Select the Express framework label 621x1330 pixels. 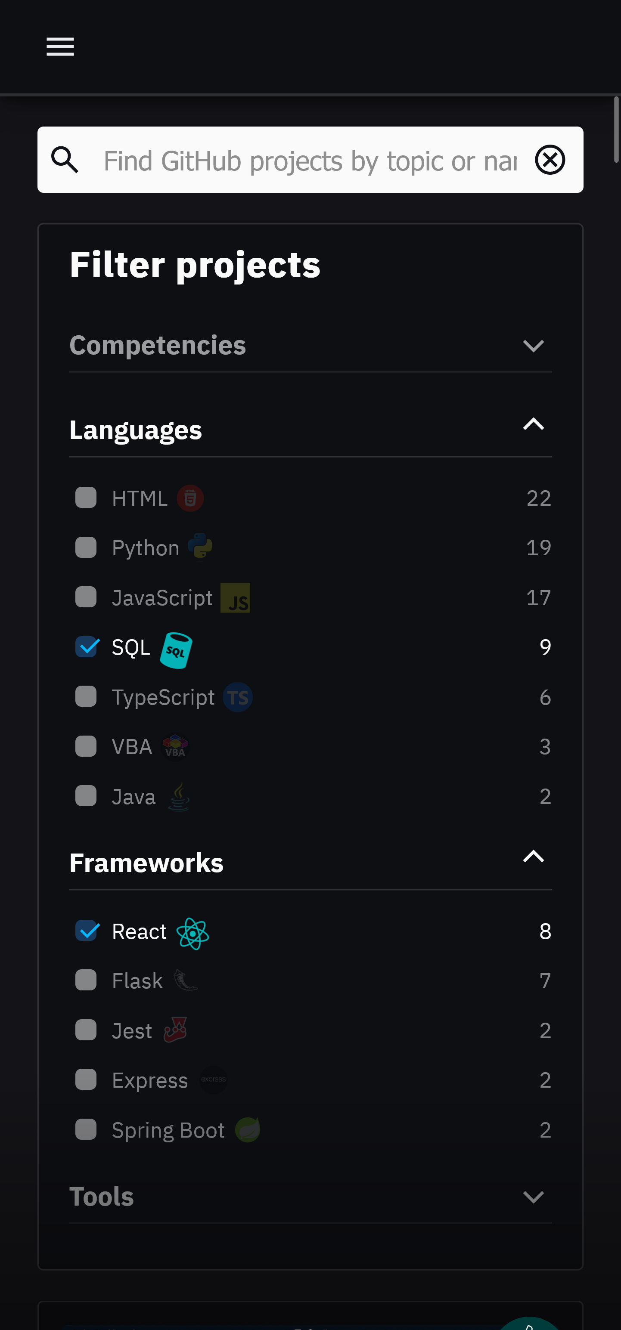pos(150,1080)
